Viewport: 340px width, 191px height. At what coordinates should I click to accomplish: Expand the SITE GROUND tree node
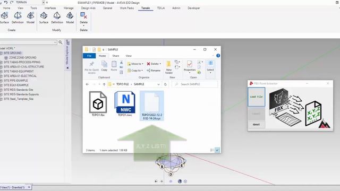point(1,53)
